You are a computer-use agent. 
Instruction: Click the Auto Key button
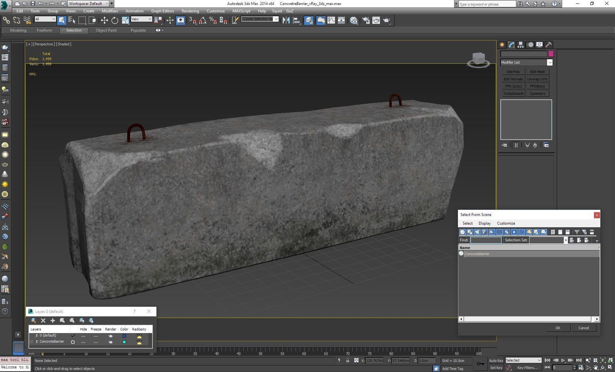(496, 360)
